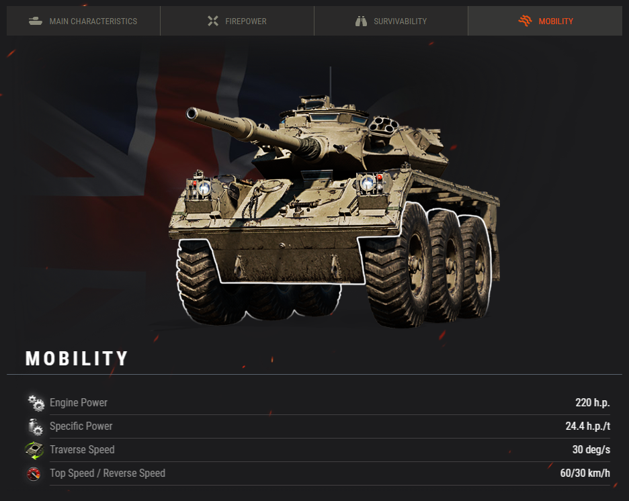Click the 60/30 km/h speed value
The height and width of the screenshot is (501, 629).
tap(585, 473)
